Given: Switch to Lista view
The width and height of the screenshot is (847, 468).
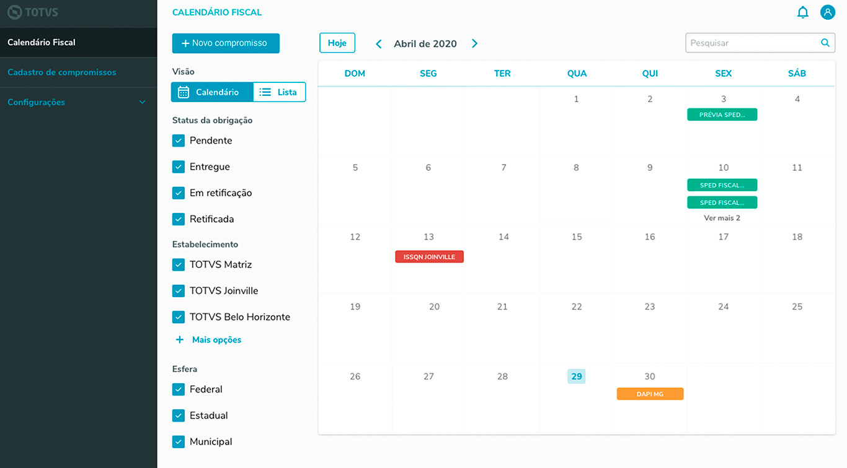Looking at the screenshot, I should coord(279,92).
